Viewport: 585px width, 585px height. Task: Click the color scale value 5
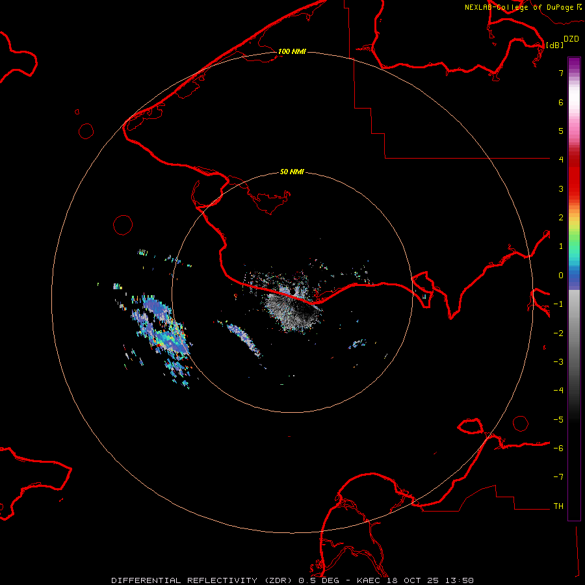click(561, 131)
